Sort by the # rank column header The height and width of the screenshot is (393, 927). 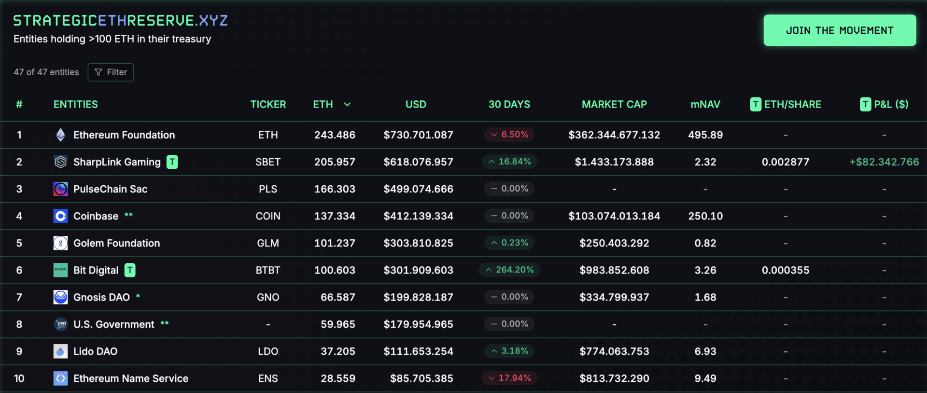coord(19,104)
